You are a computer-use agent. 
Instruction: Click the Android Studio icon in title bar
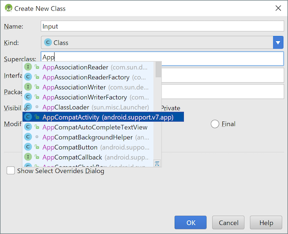9,8
